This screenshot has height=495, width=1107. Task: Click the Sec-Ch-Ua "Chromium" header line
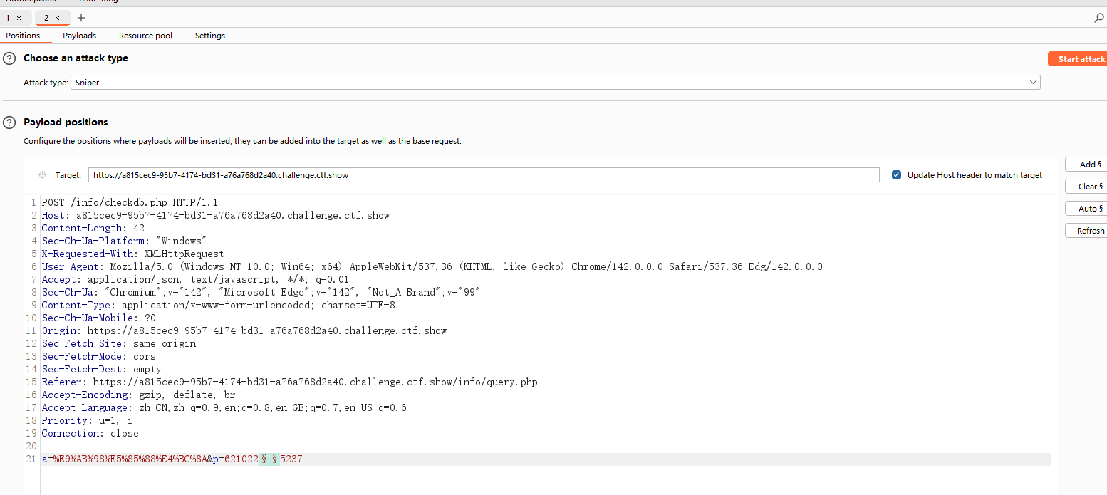261,292
